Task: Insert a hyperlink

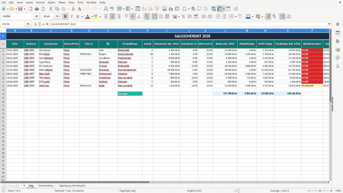Action: (x=194, y=9)
